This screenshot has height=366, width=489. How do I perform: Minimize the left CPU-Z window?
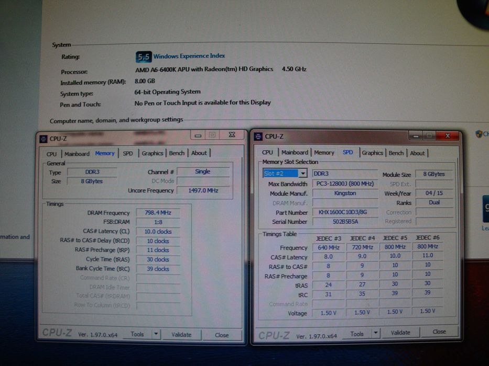pos(198,135)
